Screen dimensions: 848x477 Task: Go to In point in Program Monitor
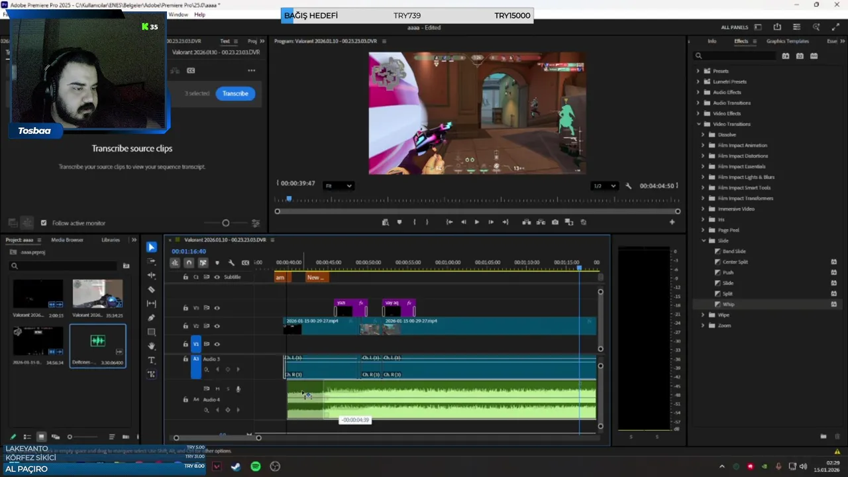pos(449,222)
